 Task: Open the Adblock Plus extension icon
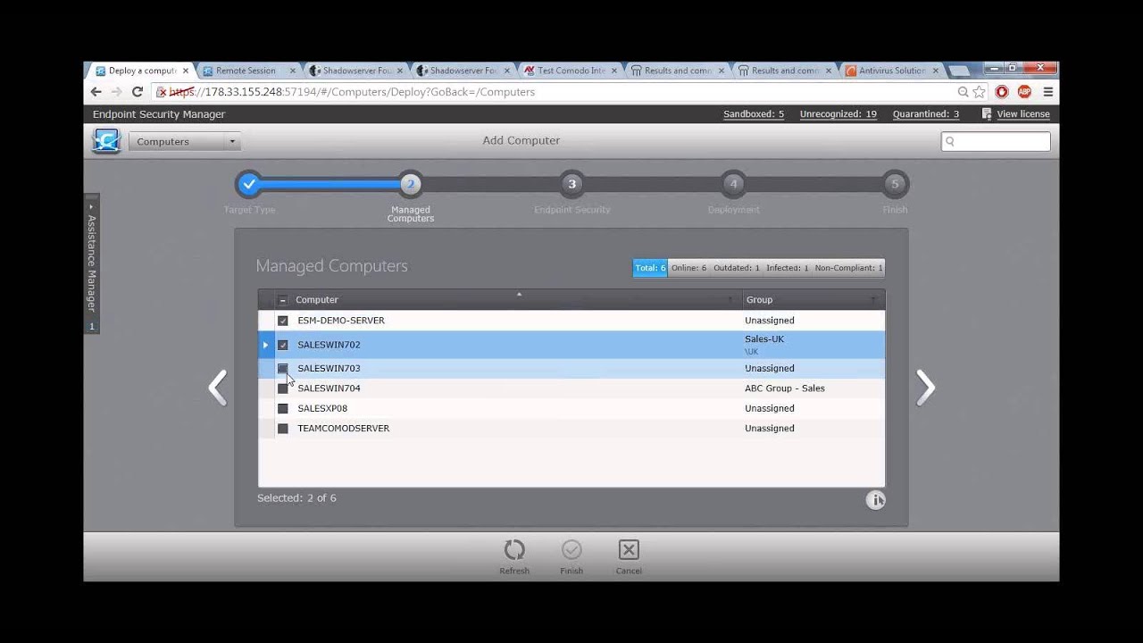pos(1024,91)
